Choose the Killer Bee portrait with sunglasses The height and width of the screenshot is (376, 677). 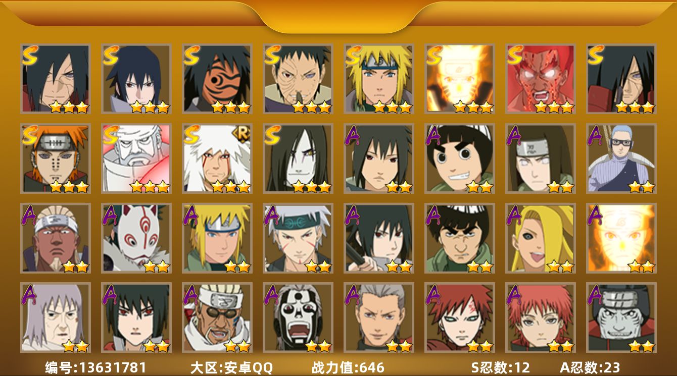point(217,317)
